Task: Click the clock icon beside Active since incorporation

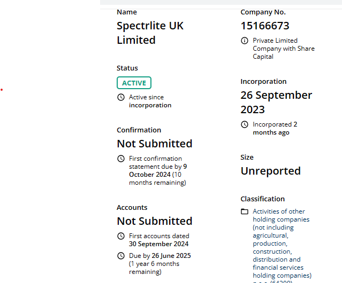Action: (x=121, y=97)
